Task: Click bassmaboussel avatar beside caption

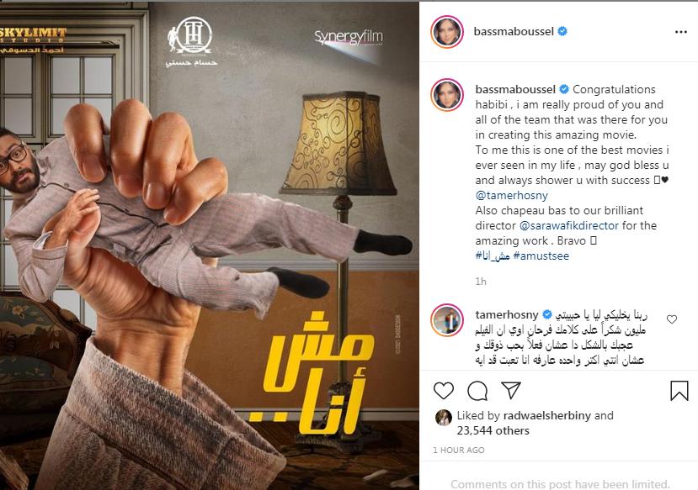Action: (447, 95)
